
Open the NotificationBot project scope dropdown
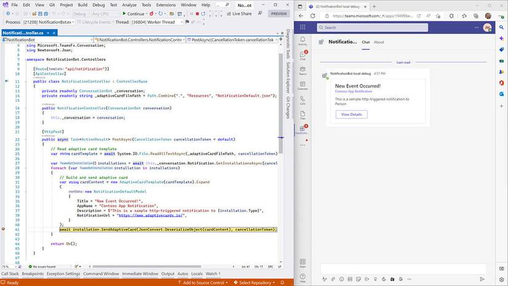[47, 39]
